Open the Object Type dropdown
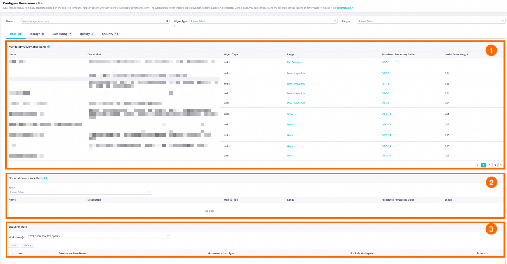Screen dimensions: 507x264 (x=263, y=21)
